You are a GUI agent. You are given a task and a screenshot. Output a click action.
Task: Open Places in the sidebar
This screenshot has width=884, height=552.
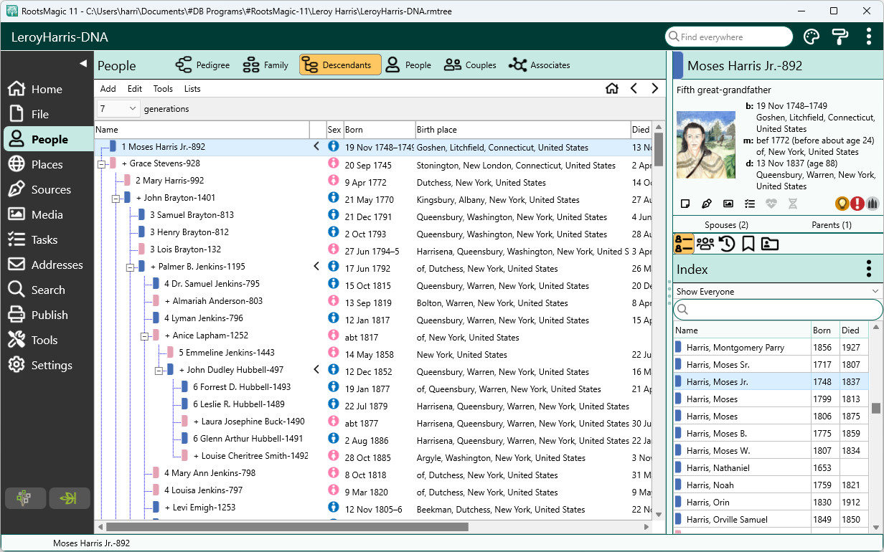(x=47, y=164)
